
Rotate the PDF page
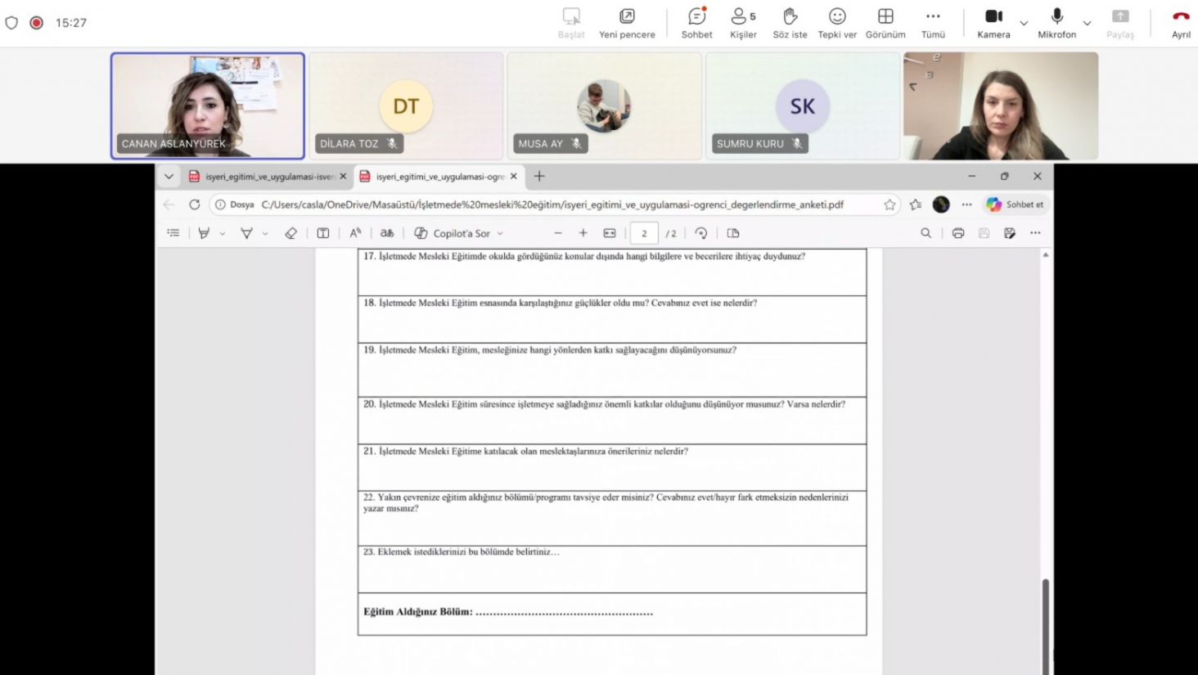(x=701, y=233)
